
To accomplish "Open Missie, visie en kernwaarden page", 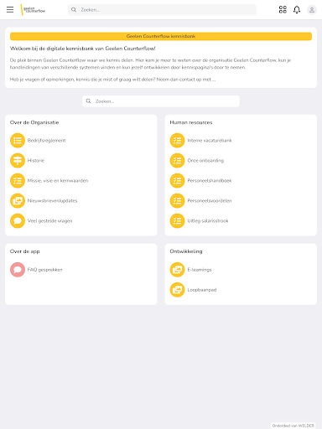I will [x=58, y=181].
